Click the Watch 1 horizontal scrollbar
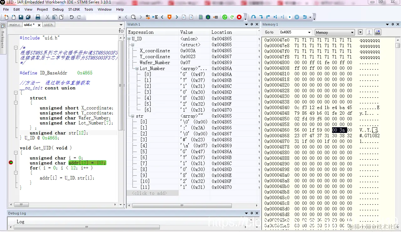Screen dimensions: 401x232 tap(193, 206)
